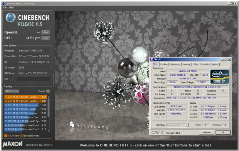Switch to the Graphics tab in CPU-Z
This screenshot has height=151, width=239.
pos(205,65)
